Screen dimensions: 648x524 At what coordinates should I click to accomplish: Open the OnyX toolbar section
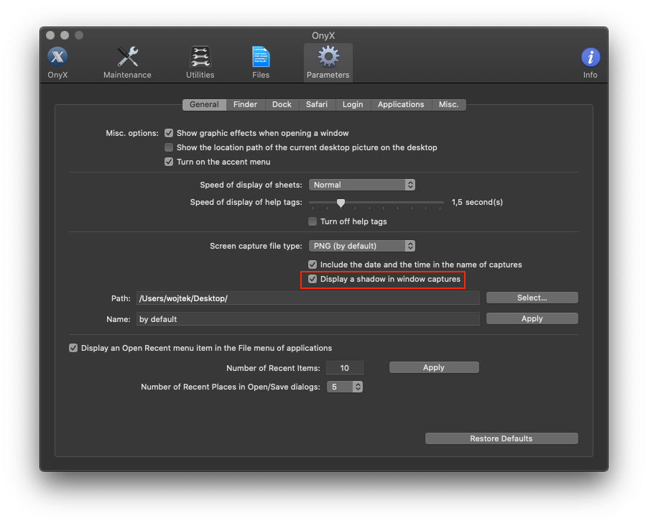(x=57, y=63)
